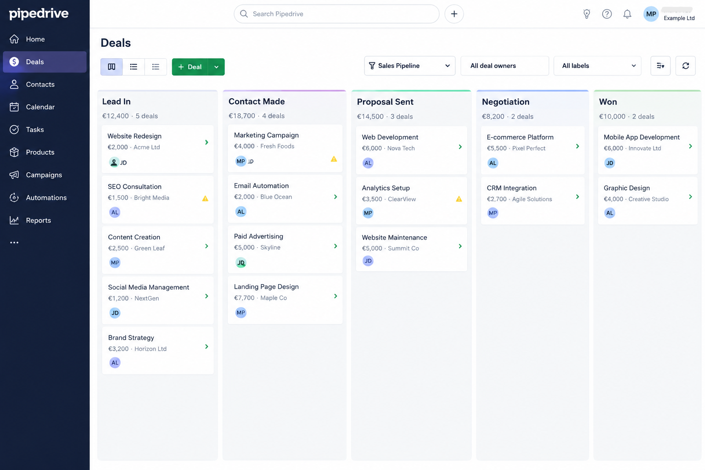Click arrow on Web Development deal
The height and width of the screenshot is (470, 705).
pyautogui.click(x=460, y=146)
